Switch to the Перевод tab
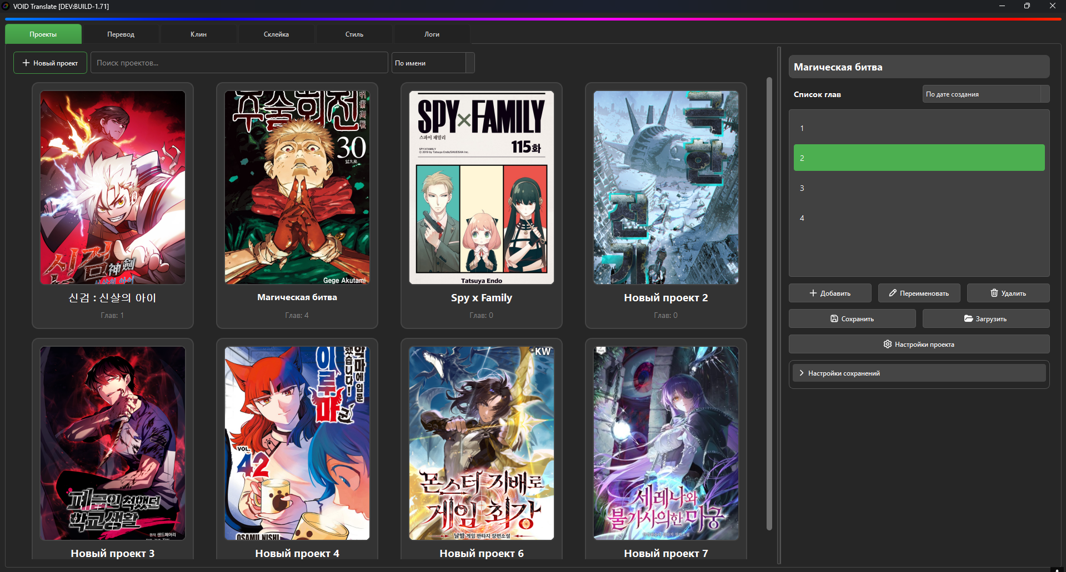This screenshot has width=1066, height=572. (x=121, y=34)
